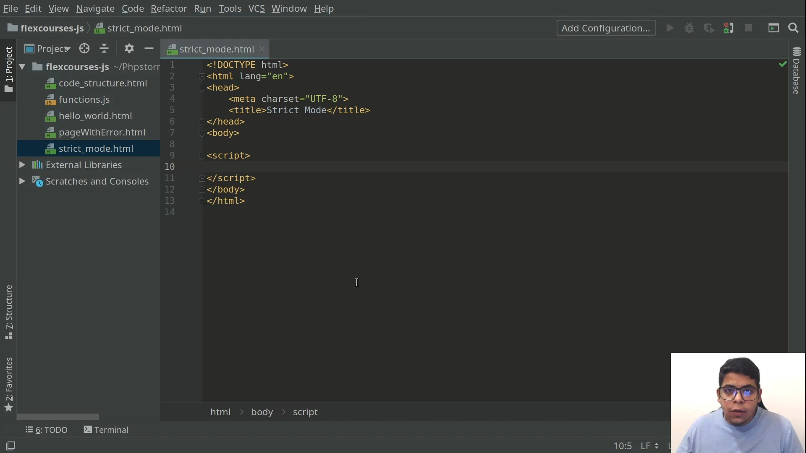
Task: Toggle the 2: Structure tool window
Action: [x=8, y=312]
